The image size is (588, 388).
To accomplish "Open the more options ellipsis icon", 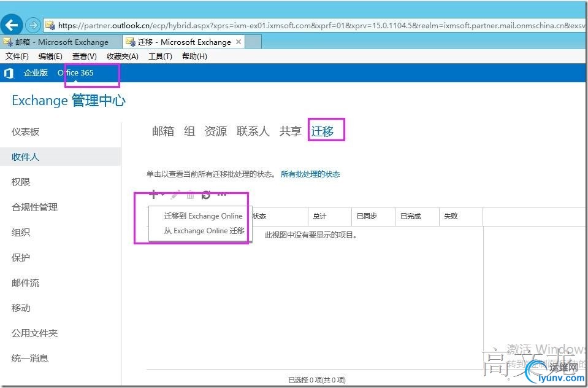I will [x=221, y=195].
